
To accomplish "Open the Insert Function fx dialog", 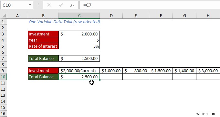I will [72, 5].
